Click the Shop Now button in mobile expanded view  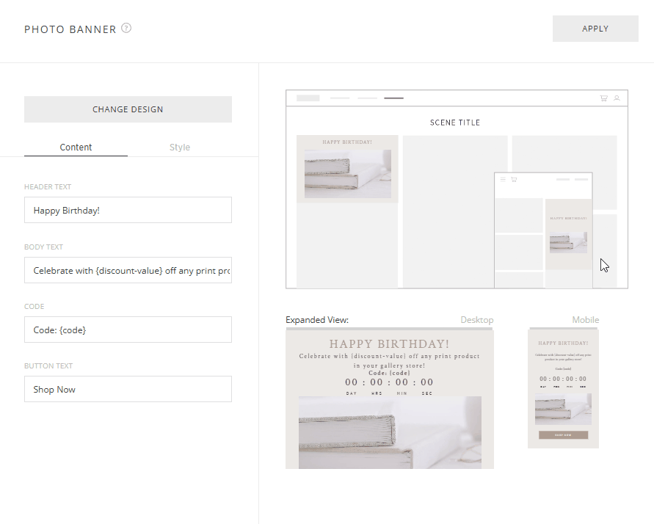click(562, 434)
